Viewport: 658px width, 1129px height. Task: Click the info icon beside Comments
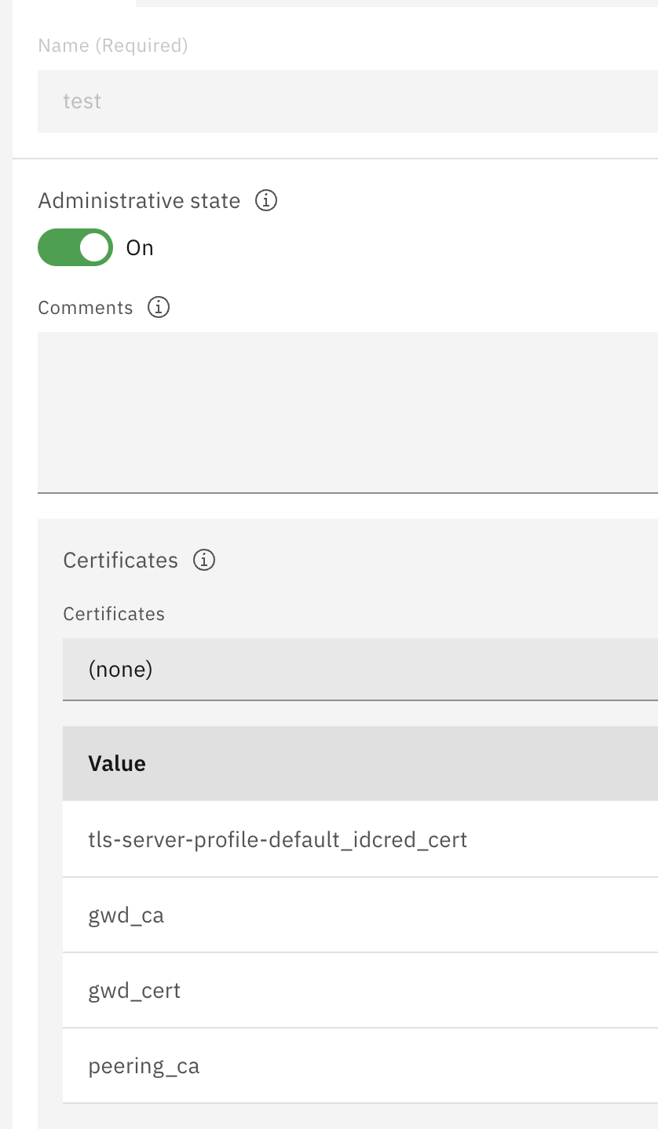point(159,307)
